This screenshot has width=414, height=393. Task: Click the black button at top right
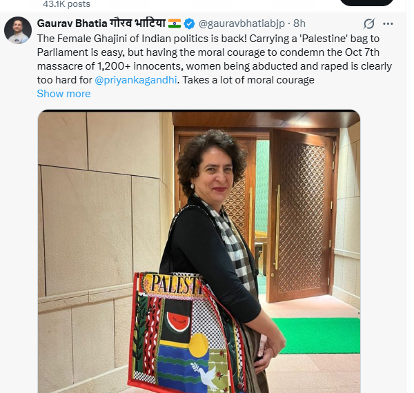point(366,3)
